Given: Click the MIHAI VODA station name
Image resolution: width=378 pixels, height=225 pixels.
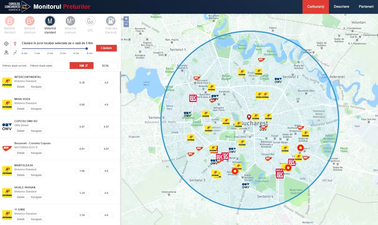Looking at the screenshot, I should click(22, 99).
